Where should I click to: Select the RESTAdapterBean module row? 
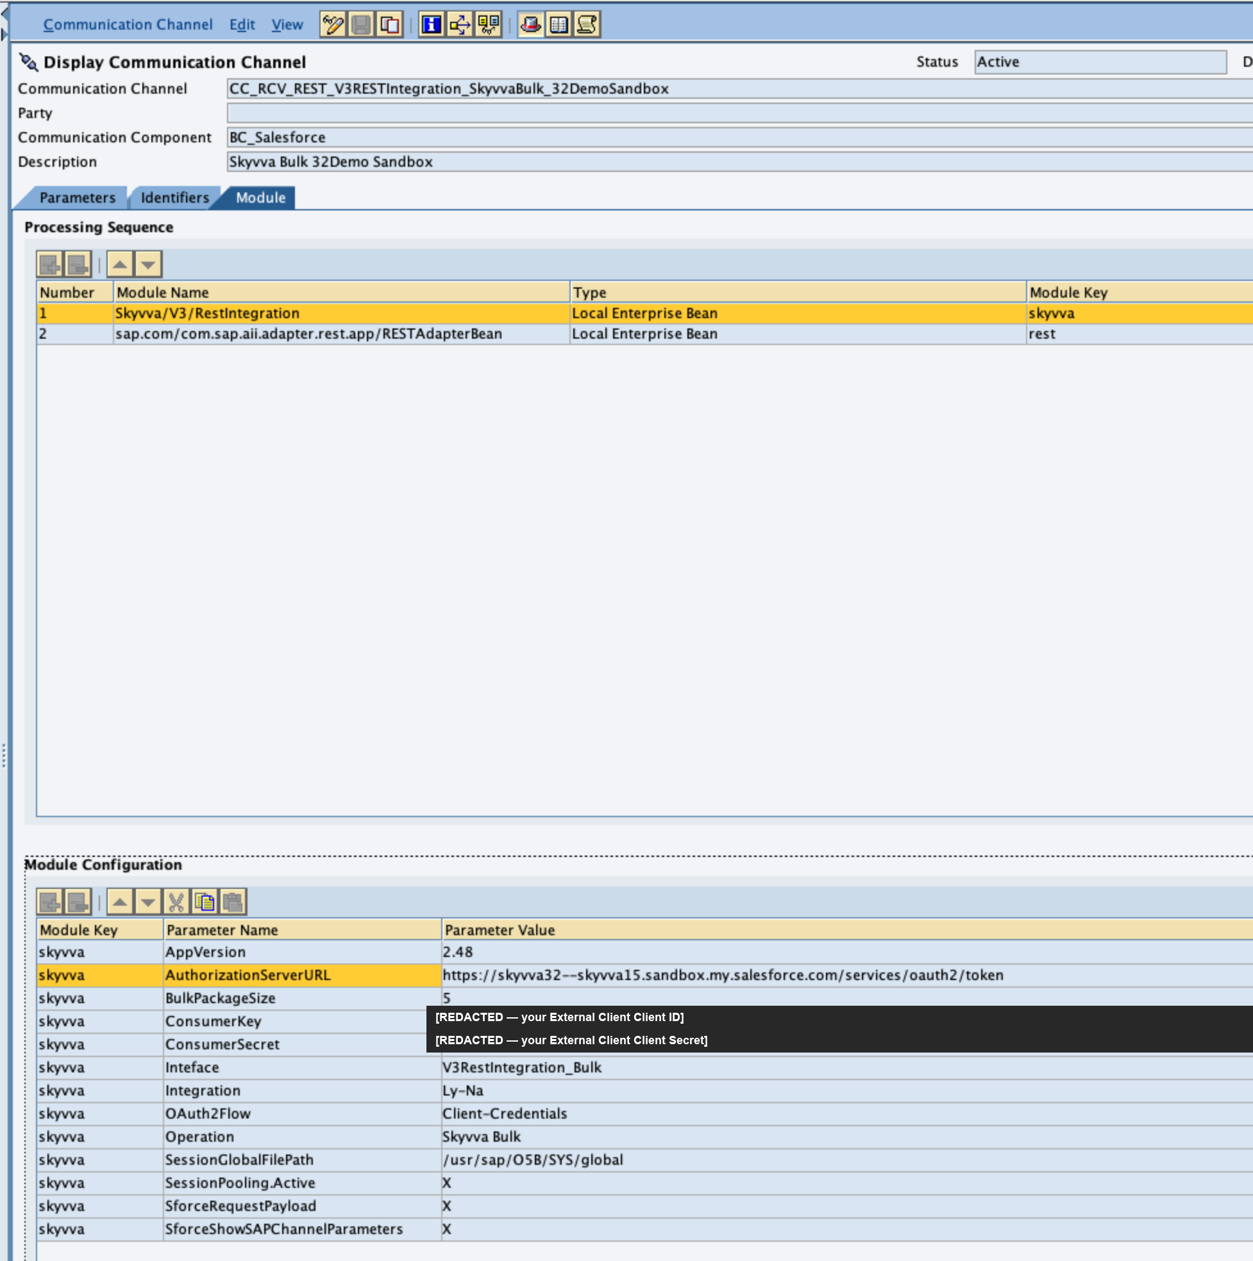point(644,334)
